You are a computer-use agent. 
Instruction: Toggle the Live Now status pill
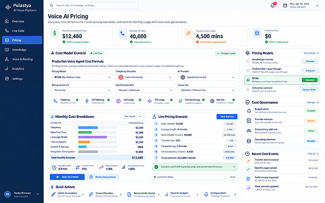pyautogui.click(x=96, y=53)
